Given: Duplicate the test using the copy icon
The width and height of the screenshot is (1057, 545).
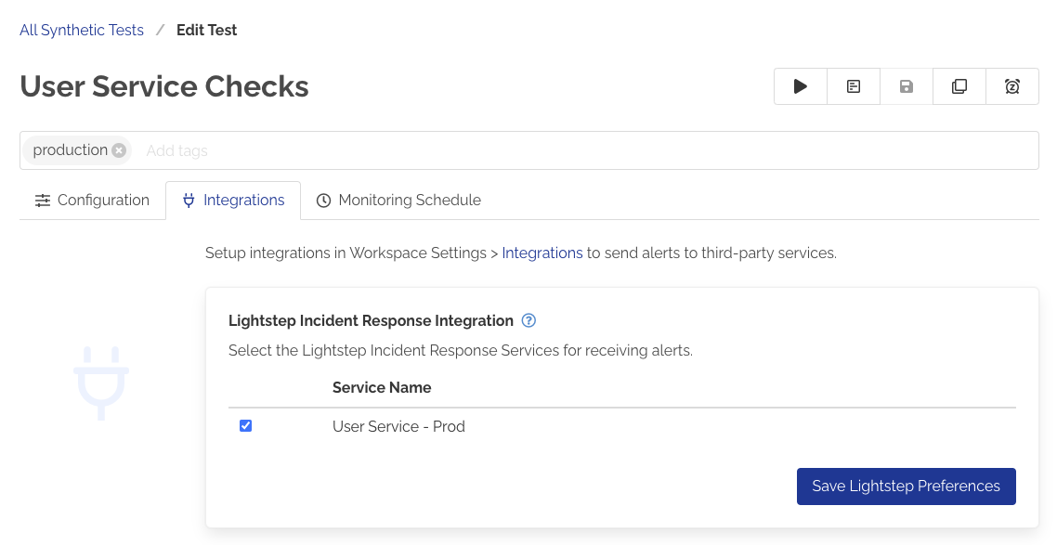Looking at the screenshot, I should click(x=959, y=85).
